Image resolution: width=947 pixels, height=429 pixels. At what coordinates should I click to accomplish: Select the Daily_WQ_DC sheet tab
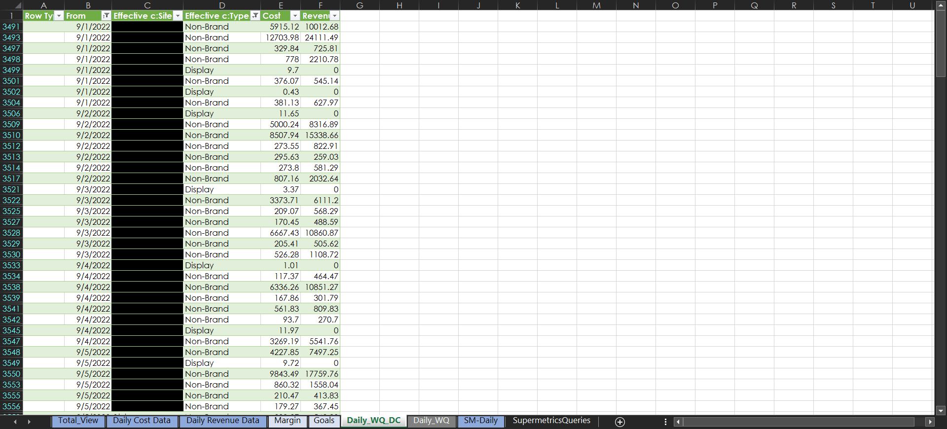(373, 421)
